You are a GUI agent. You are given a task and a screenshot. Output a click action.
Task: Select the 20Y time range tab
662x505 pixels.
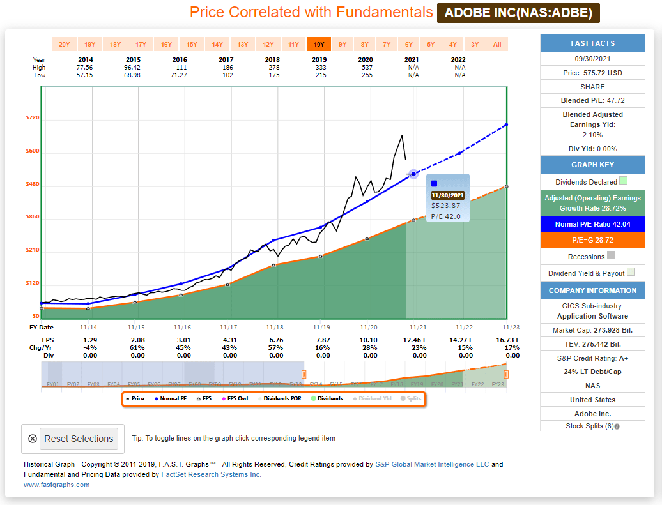pos(64,44)
